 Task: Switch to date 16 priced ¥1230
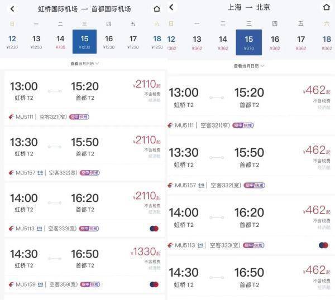(x=109, y=42)
